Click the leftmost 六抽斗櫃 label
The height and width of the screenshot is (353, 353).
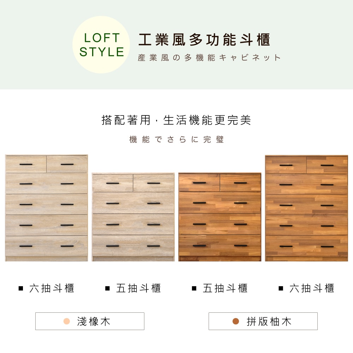click(x=52, y=288)
